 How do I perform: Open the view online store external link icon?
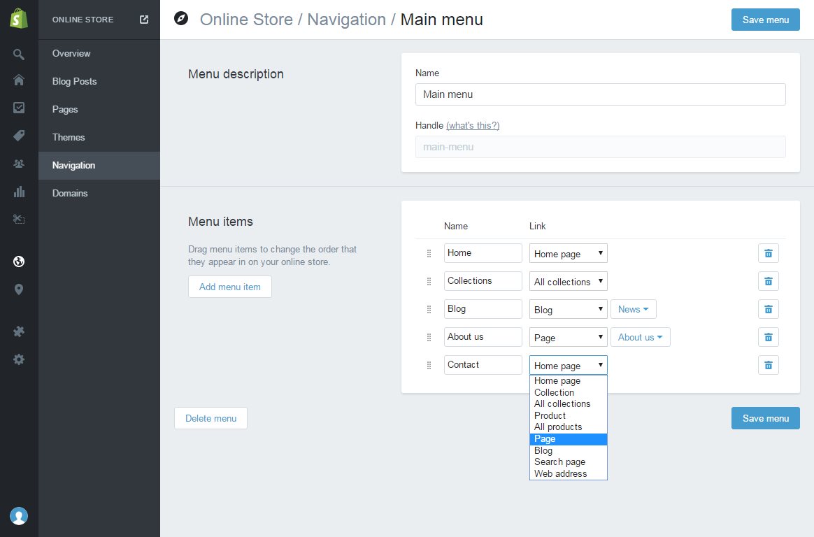(144, 20)
